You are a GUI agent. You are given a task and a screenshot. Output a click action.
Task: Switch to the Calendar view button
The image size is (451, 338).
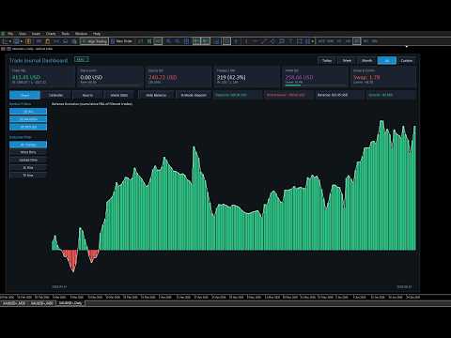tap(56, 95)
